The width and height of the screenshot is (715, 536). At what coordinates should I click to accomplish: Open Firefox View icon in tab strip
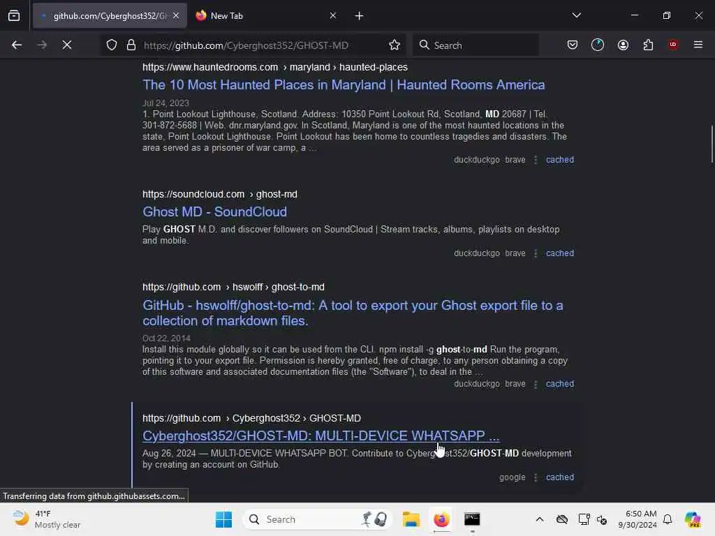coord(14,16)
